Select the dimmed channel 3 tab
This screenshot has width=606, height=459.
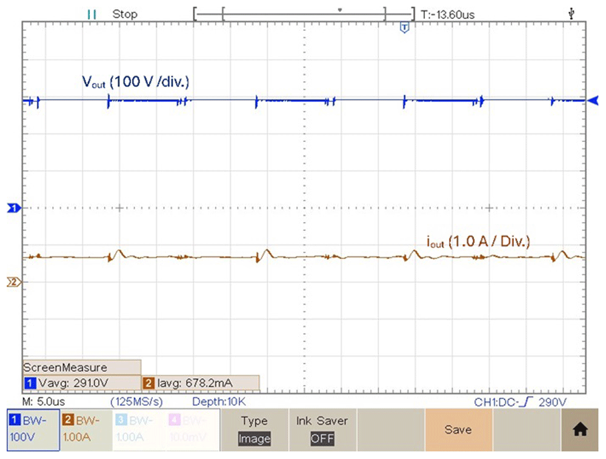click(x=139, y=430)
